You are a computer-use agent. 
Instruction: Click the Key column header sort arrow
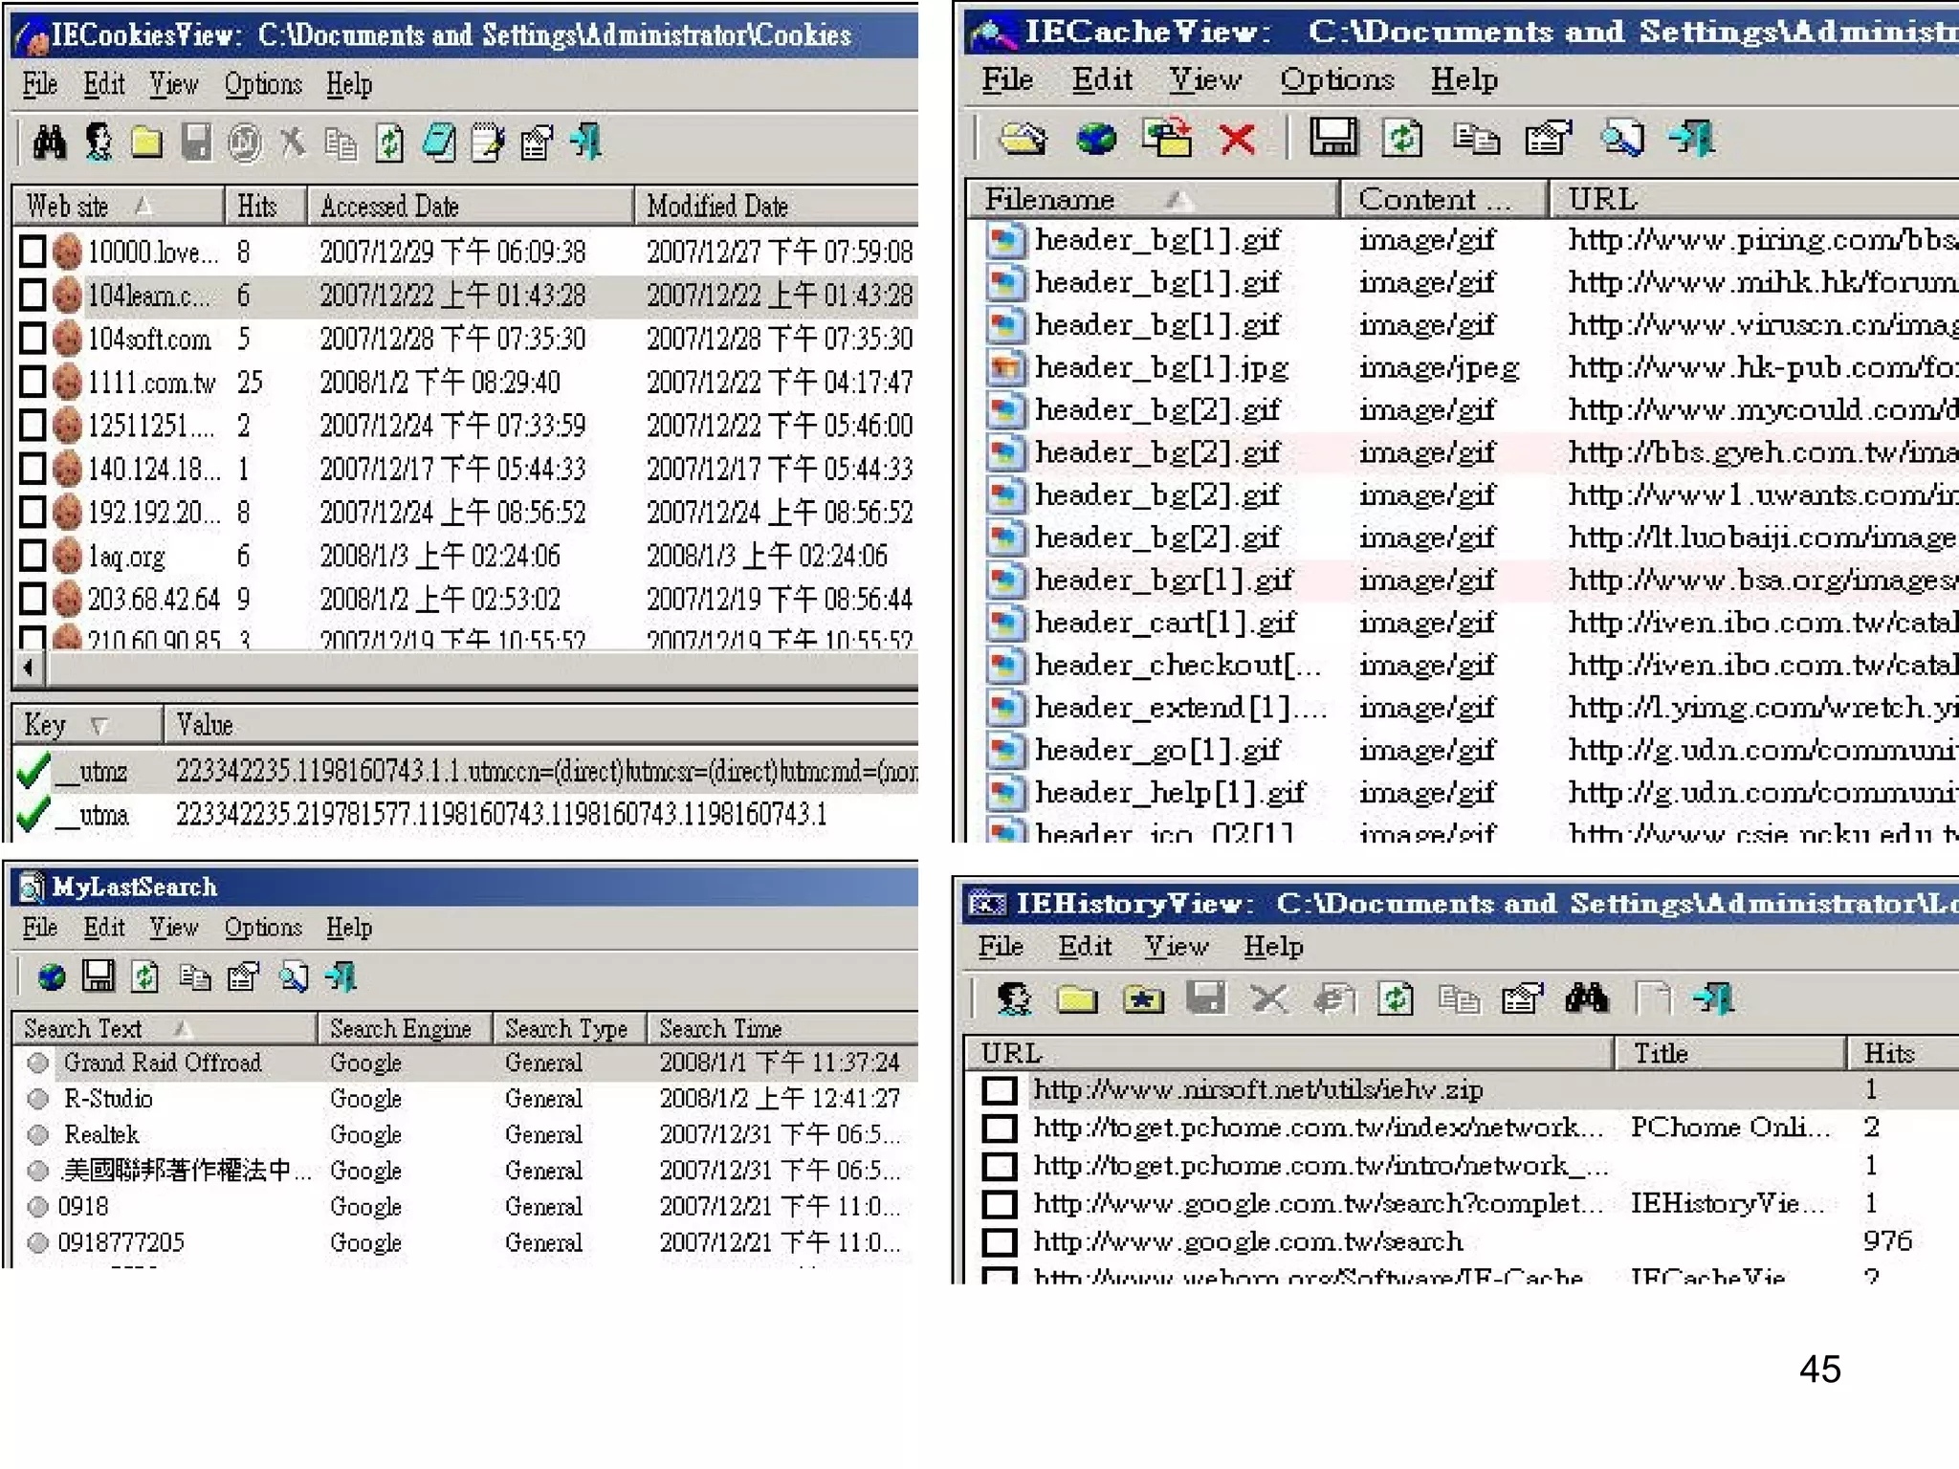point(98,726)
